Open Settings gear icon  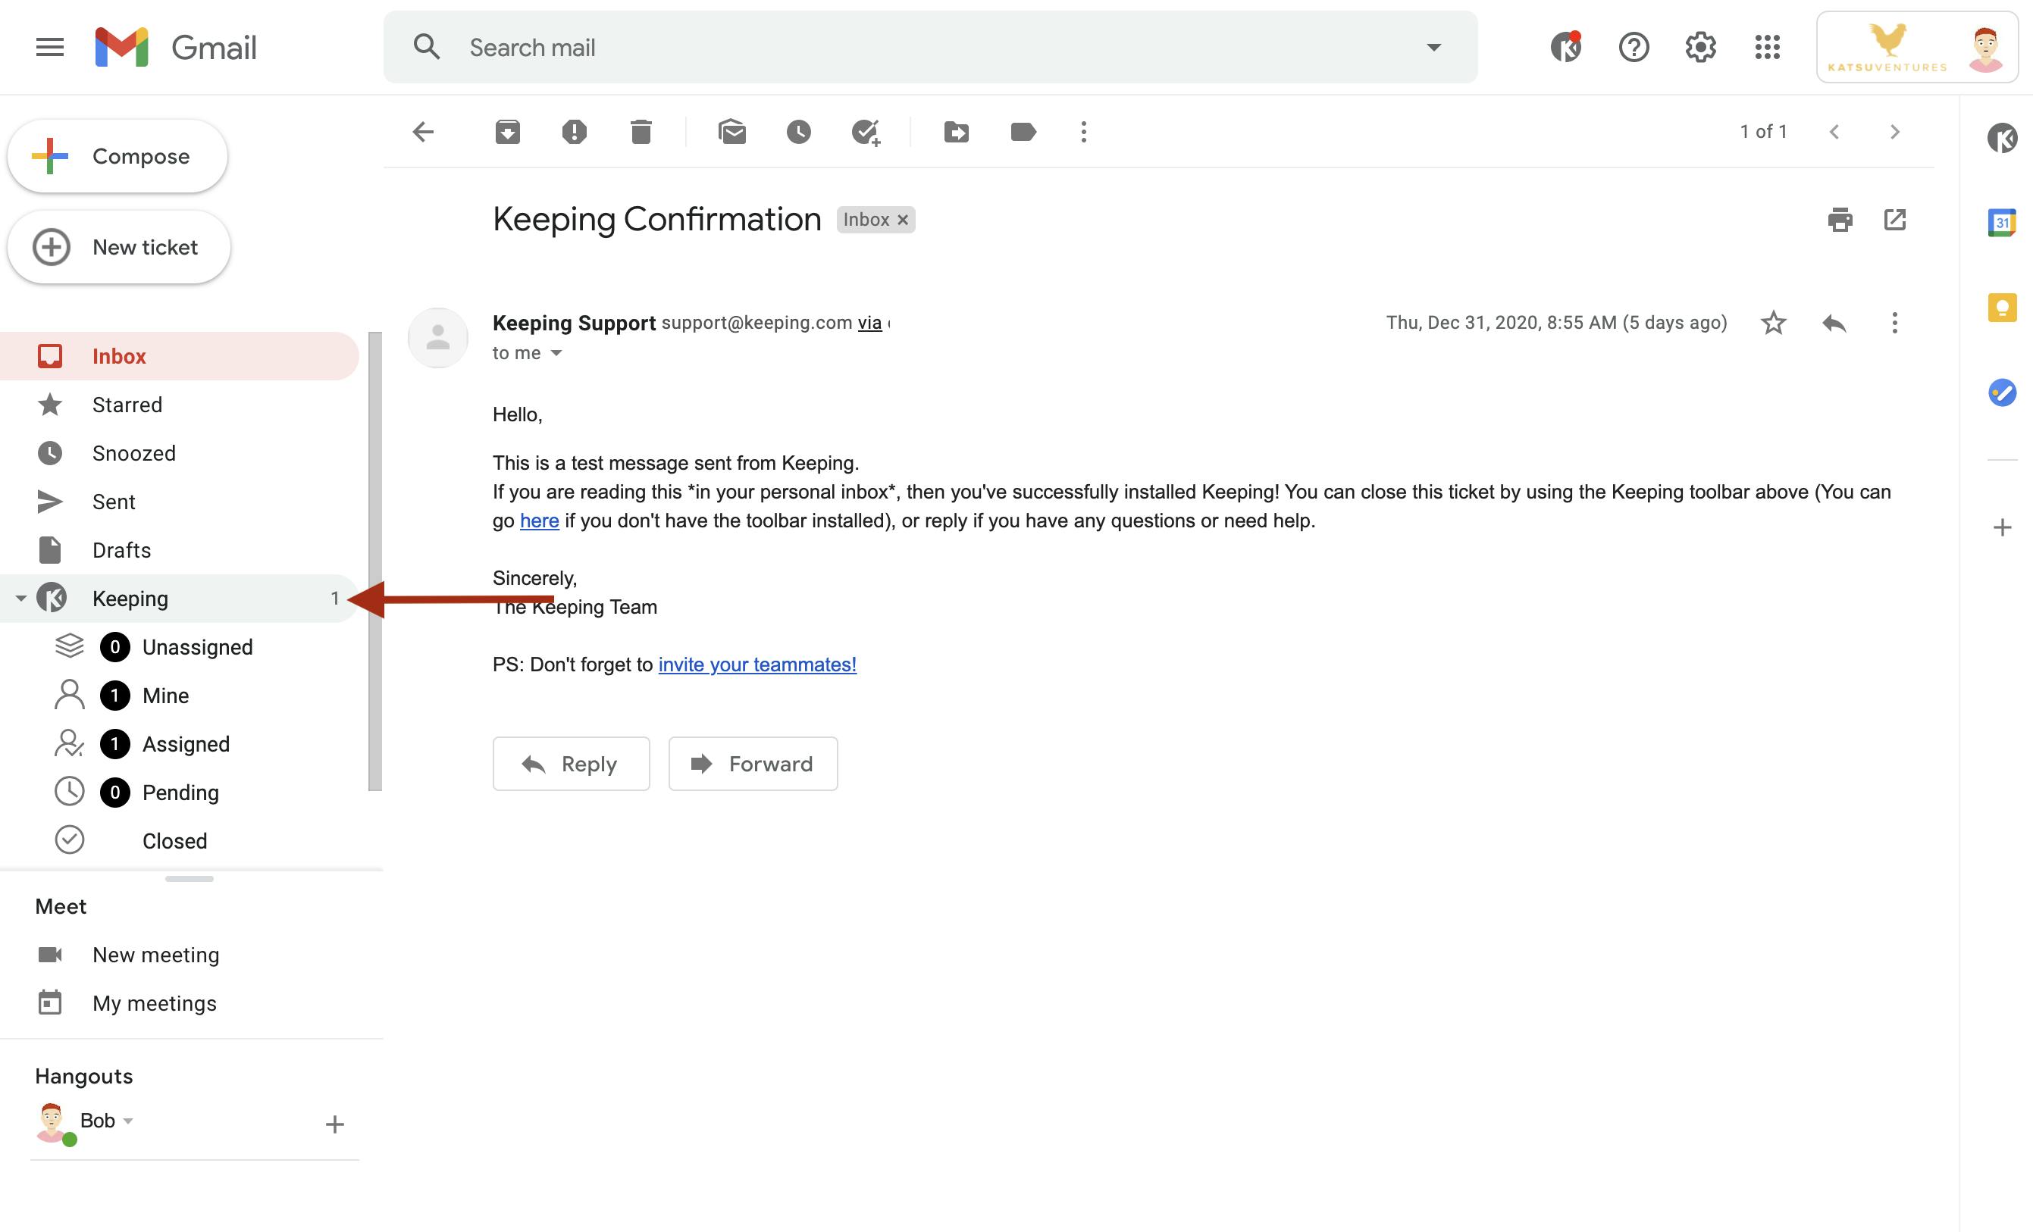pyautogui.click(x=1700, y=47)
